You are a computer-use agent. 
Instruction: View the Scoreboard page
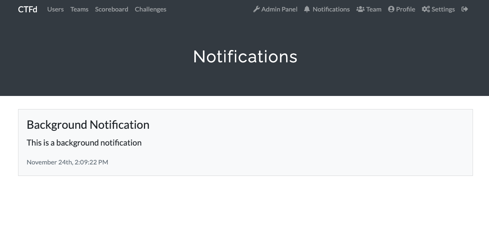111,9
